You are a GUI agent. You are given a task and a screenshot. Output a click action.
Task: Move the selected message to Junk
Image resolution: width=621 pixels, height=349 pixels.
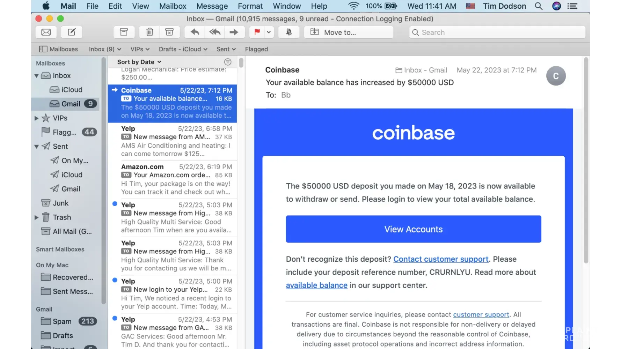click(170, 32)
